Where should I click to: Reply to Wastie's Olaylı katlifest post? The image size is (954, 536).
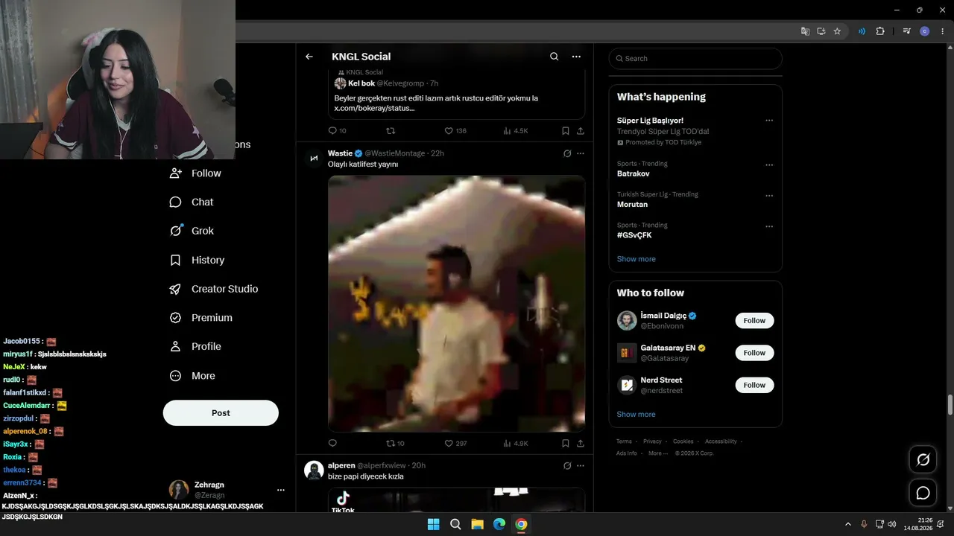[x=332, y=443]
